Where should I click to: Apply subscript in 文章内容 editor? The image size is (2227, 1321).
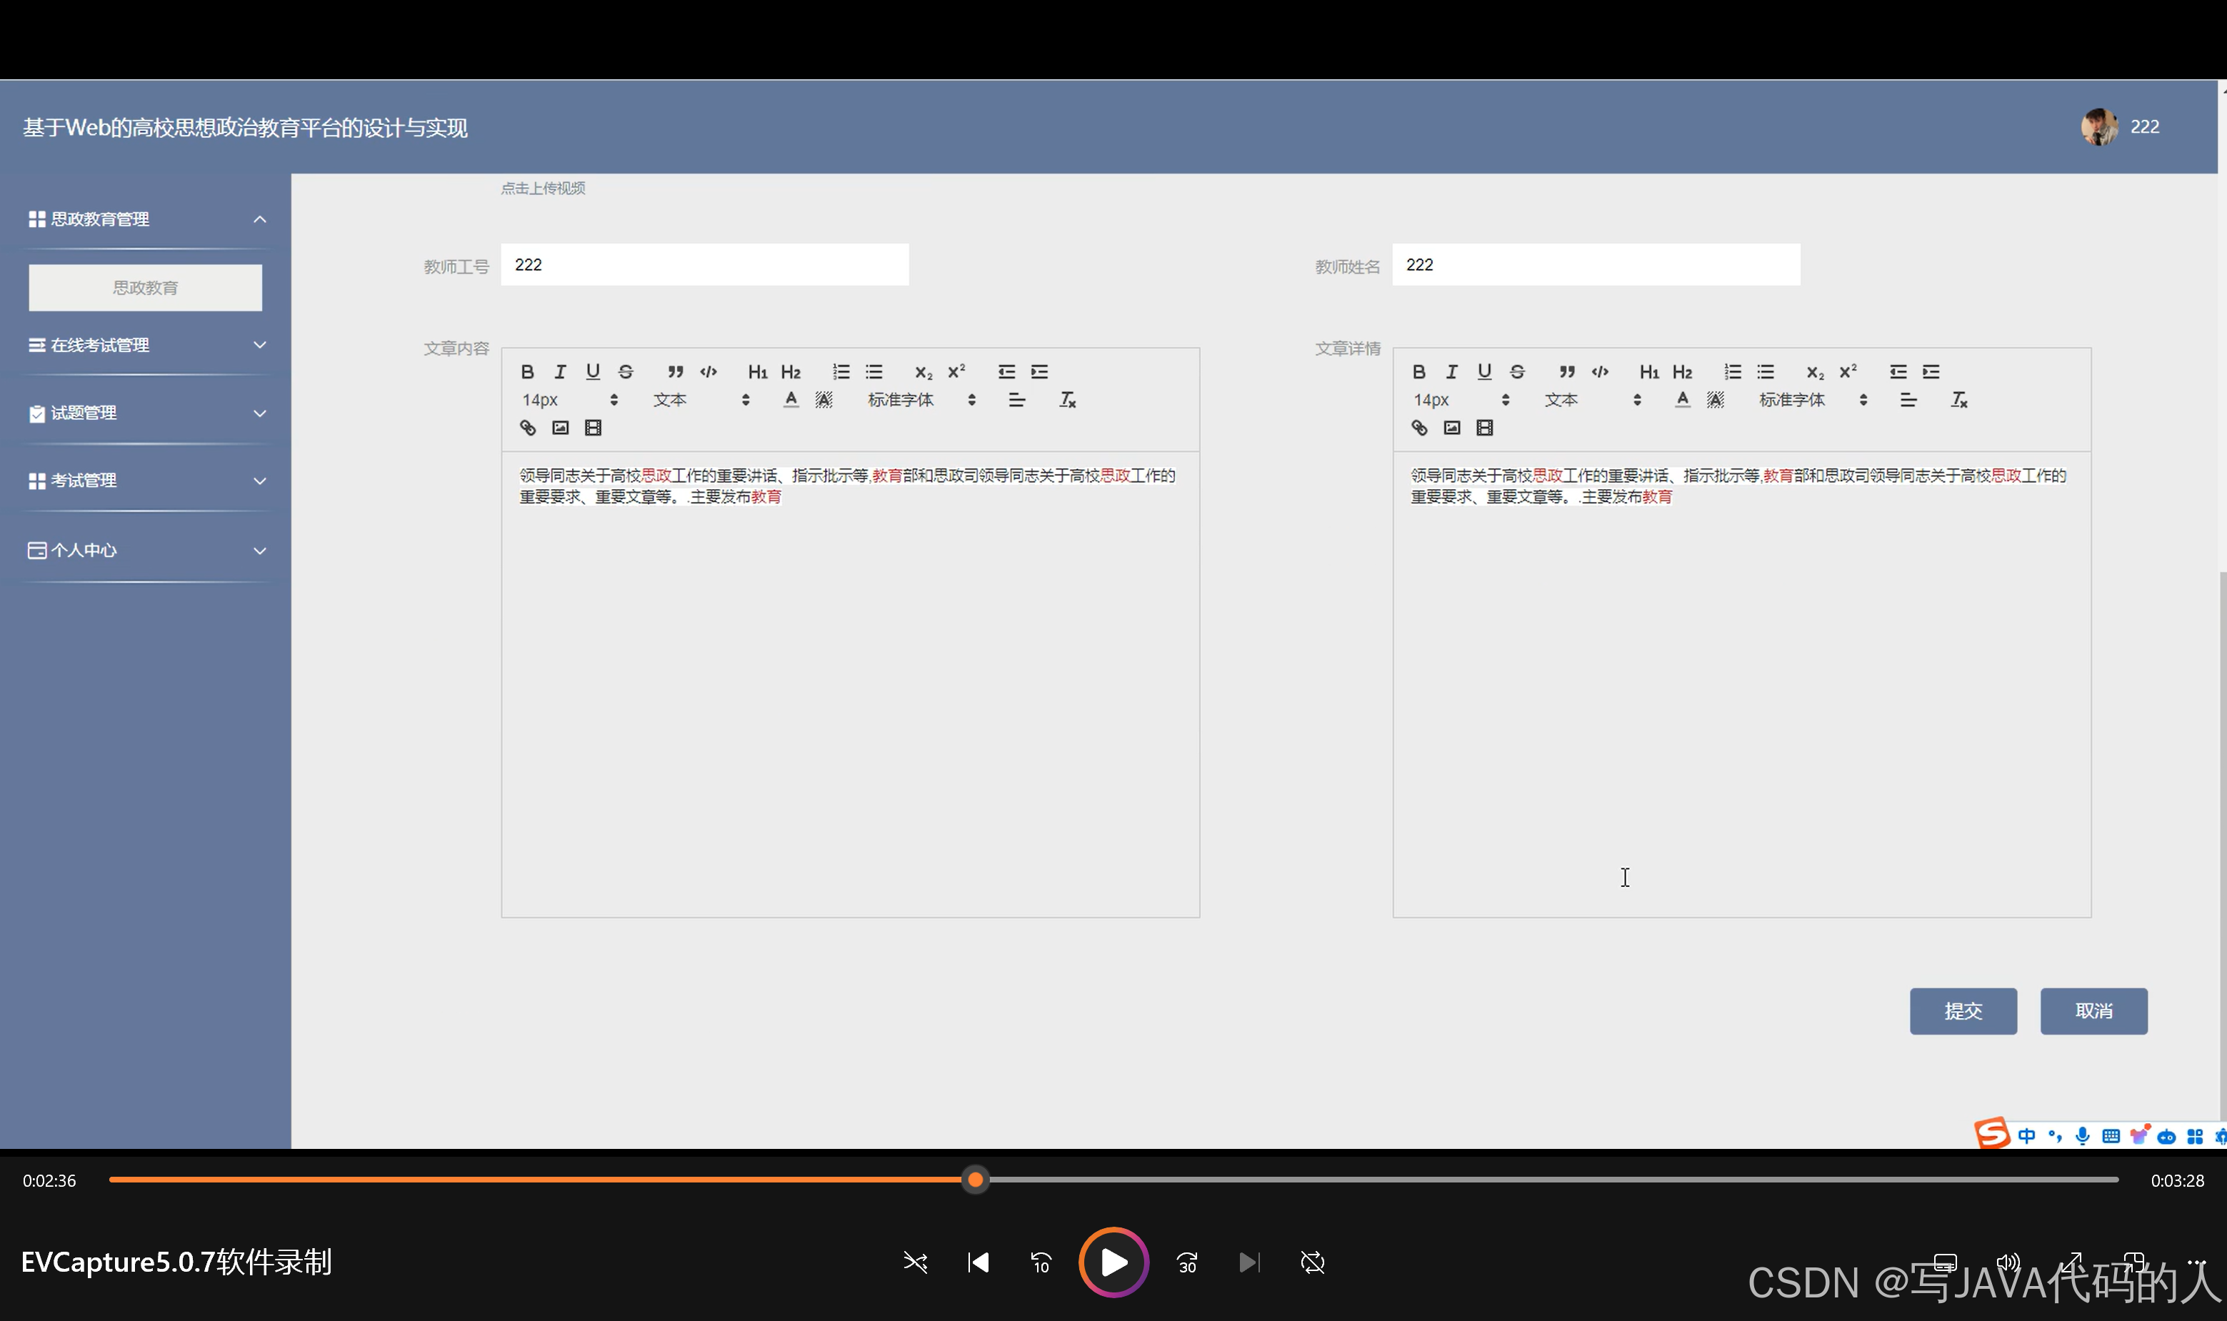pos(924,372)
